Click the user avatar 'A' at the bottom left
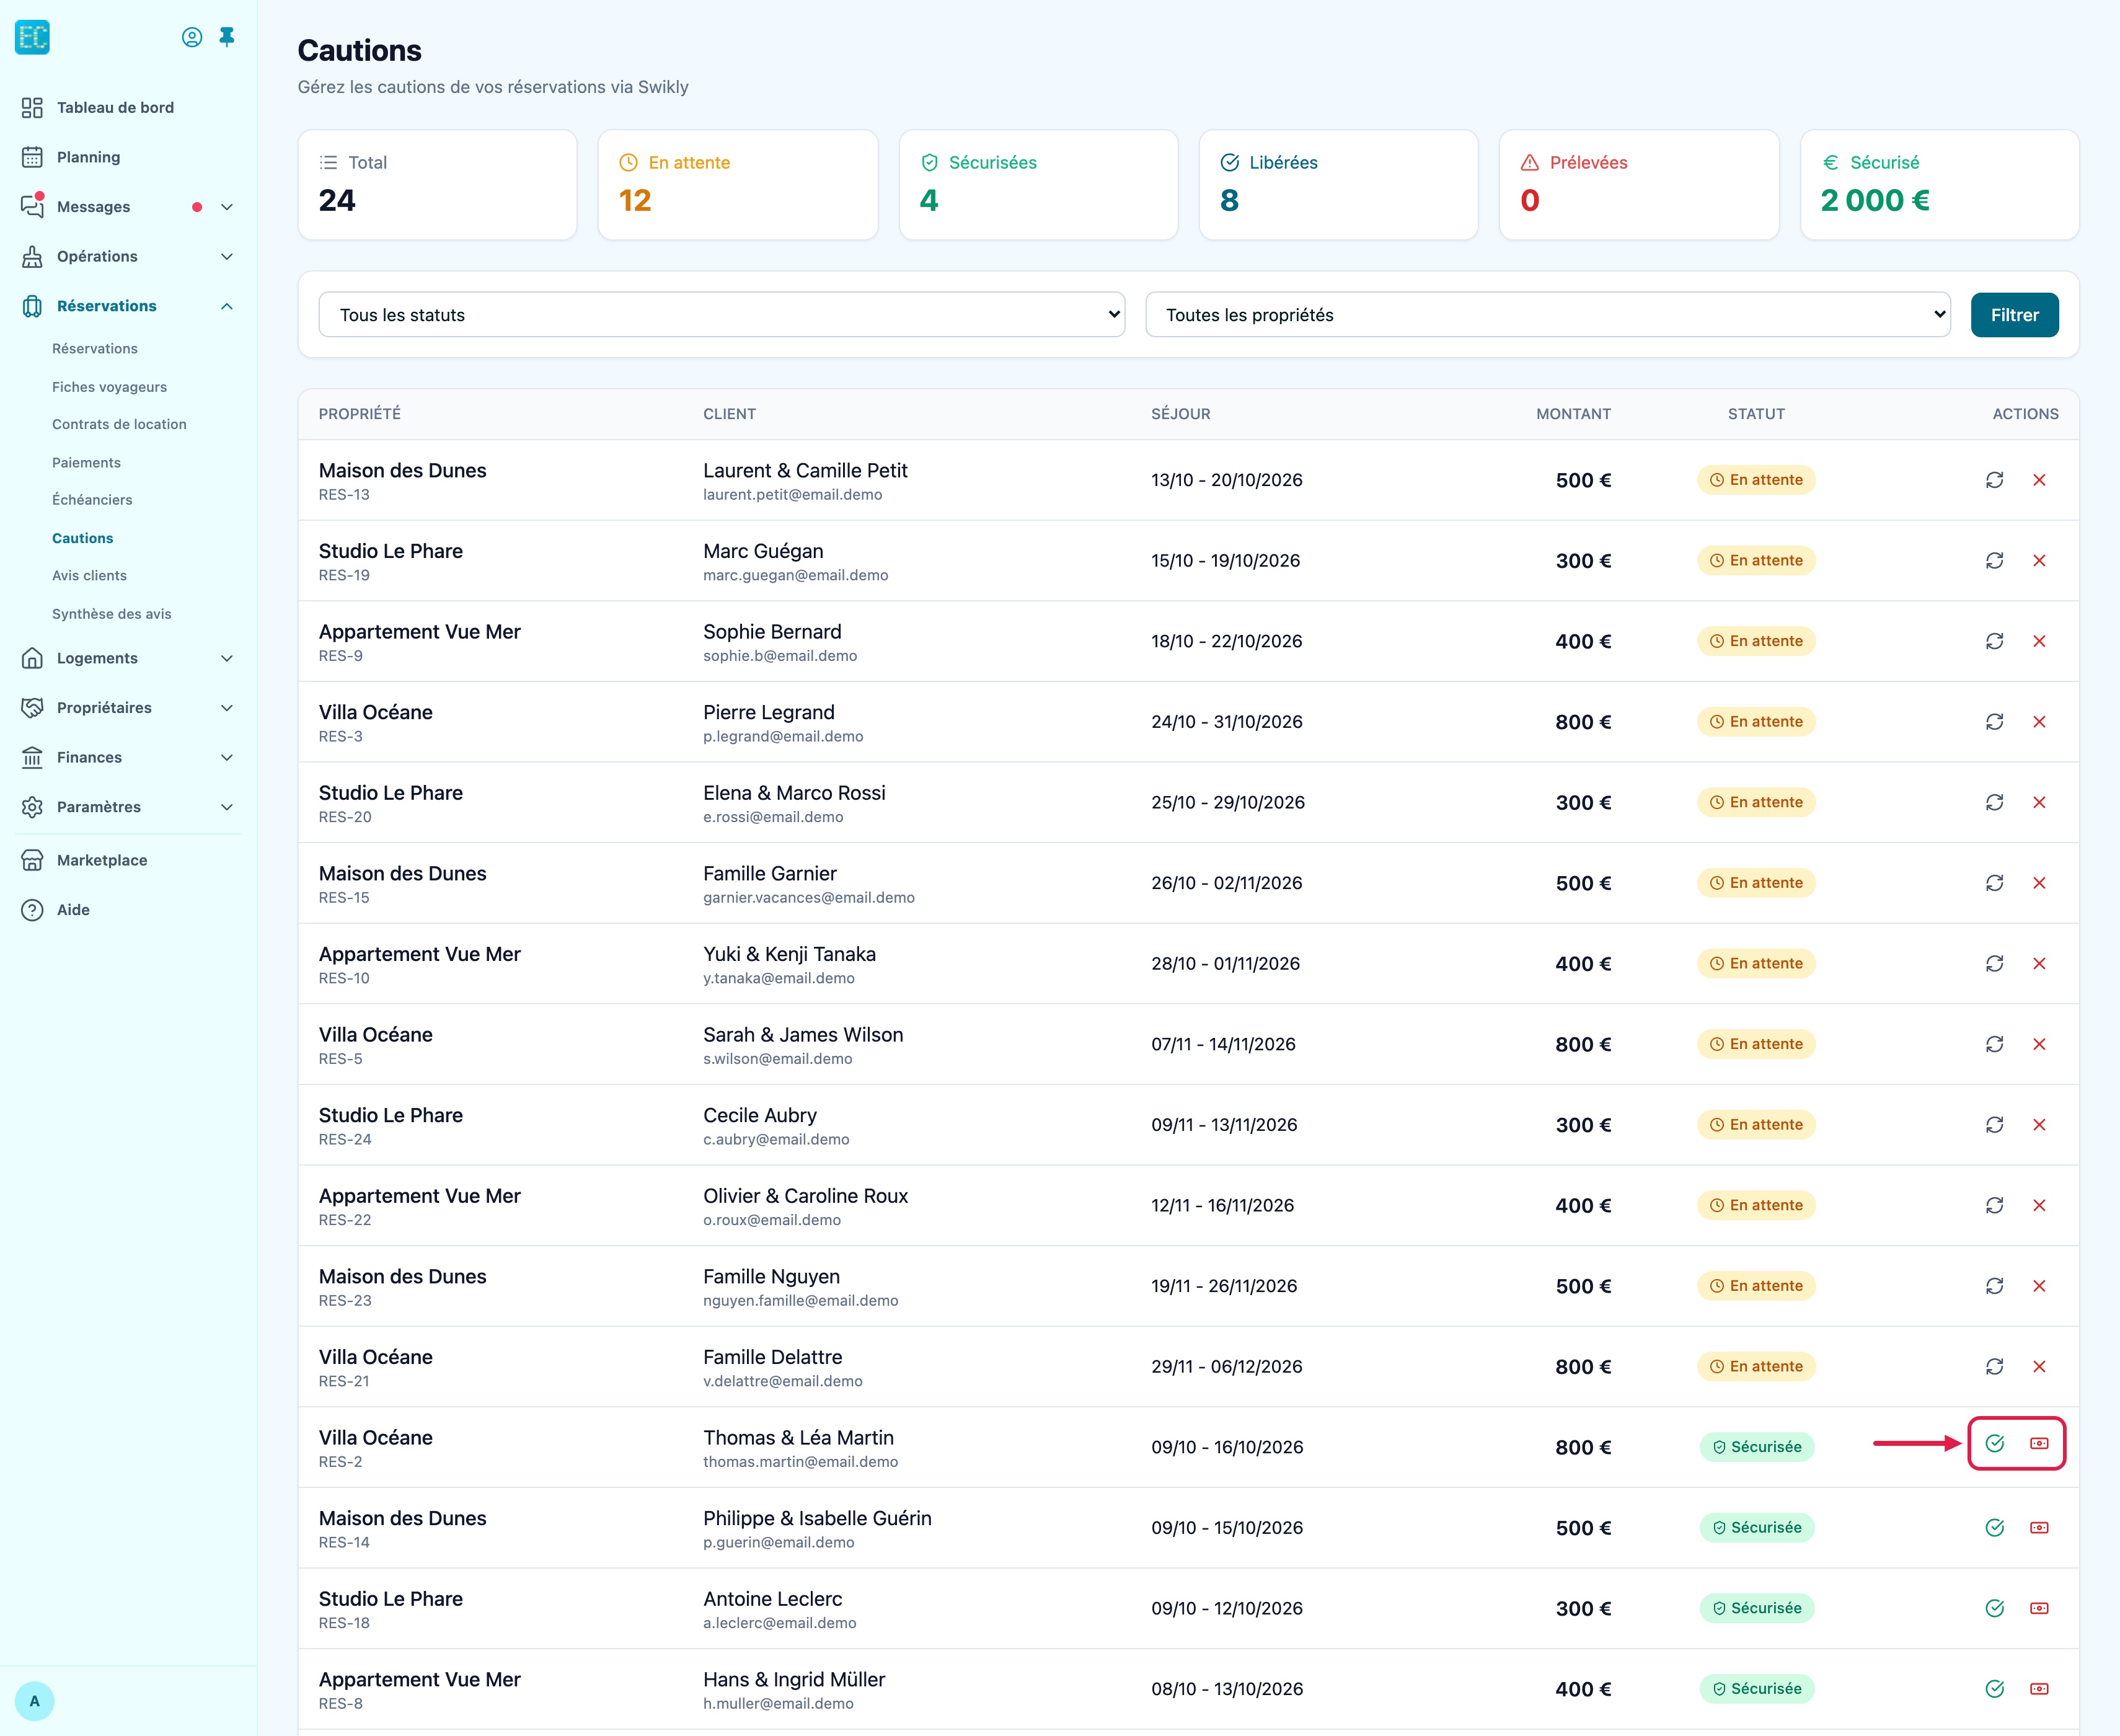 [35, 1701]
